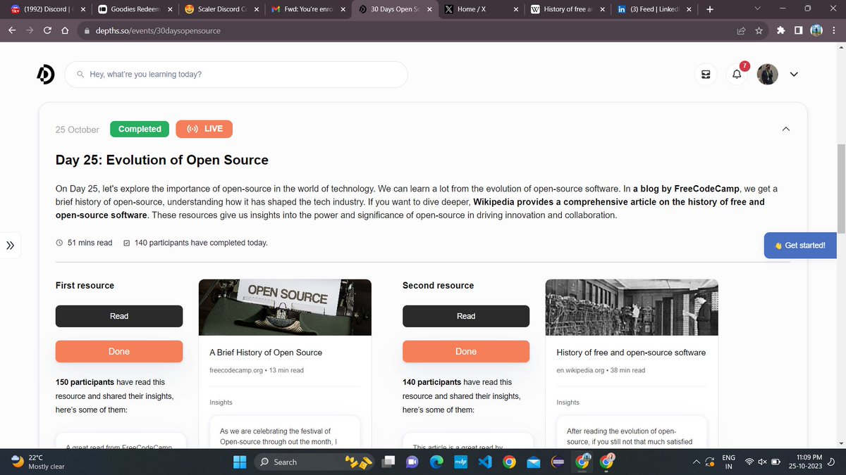The width and height of the screenshot is (846, 475).
Task: Click the Completed status badge
Action: pos(140,129)
